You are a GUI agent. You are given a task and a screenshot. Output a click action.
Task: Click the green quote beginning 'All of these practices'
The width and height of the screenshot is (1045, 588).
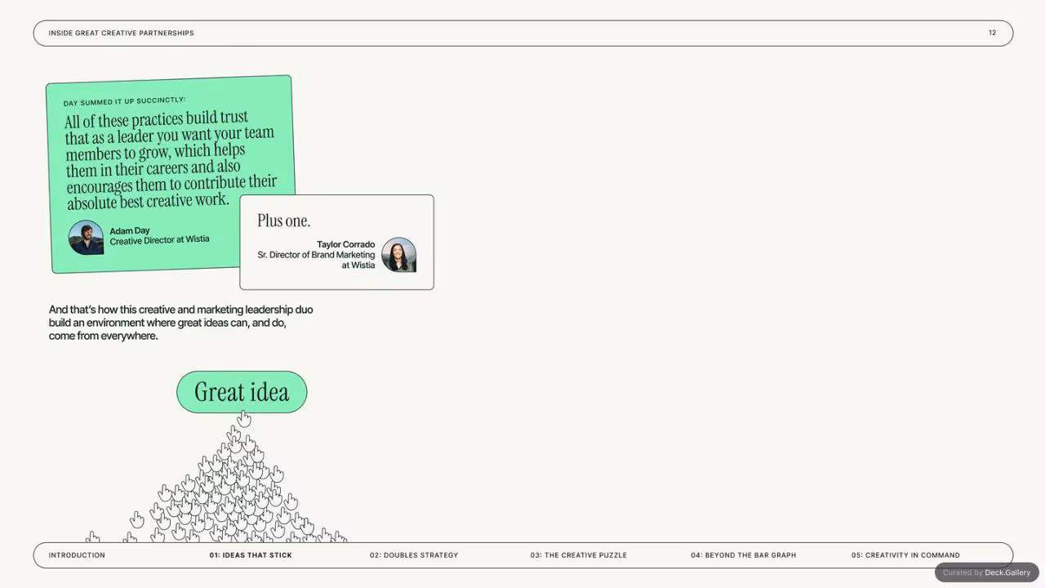(171, 159)
